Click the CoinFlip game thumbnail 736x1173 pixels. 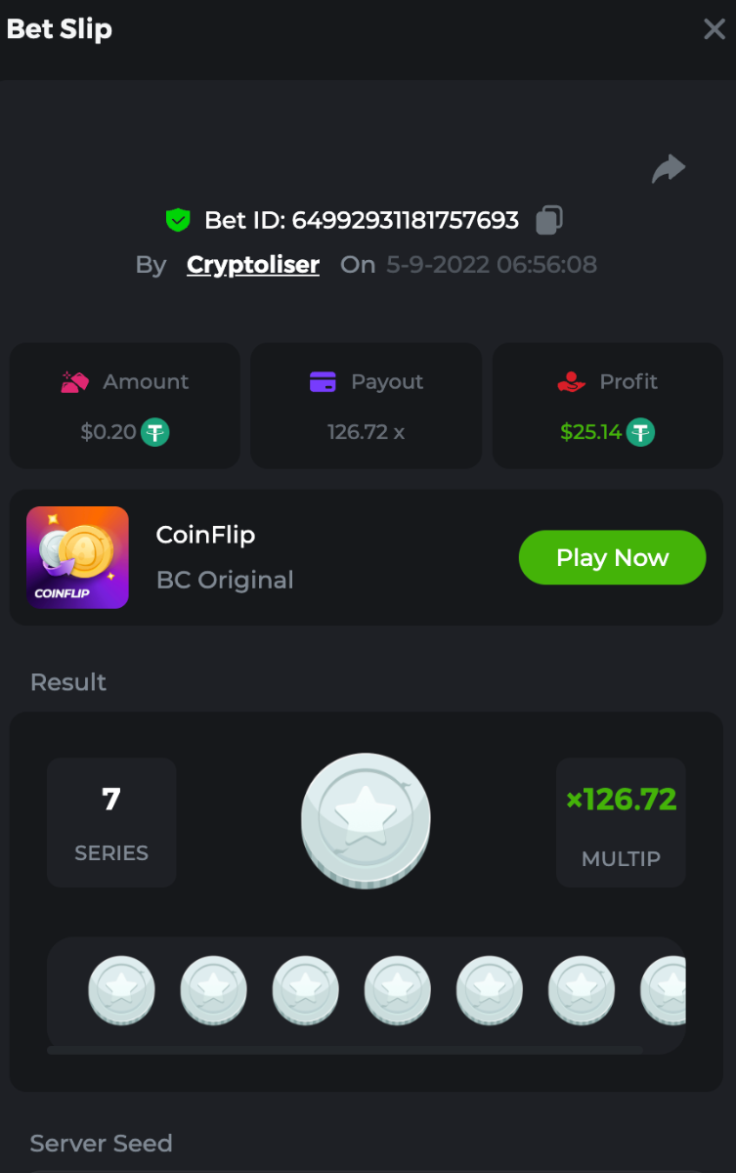click(78, 557)
